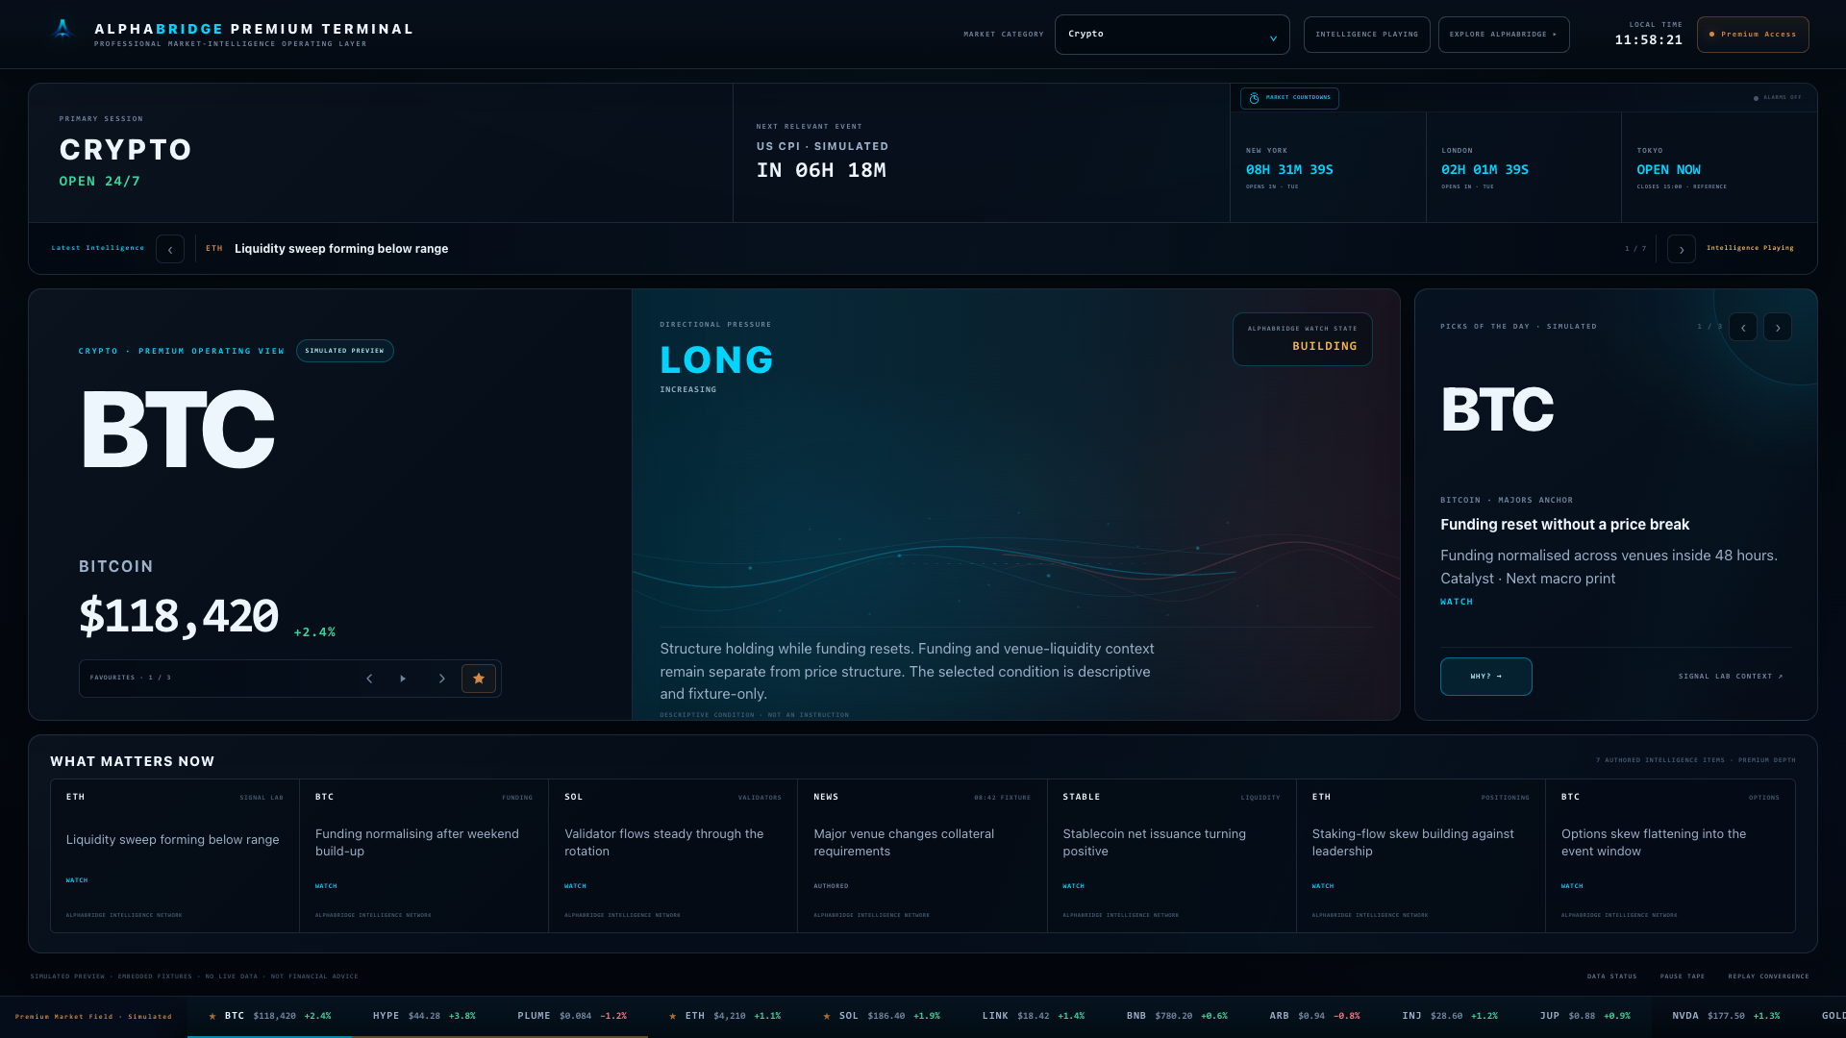Screen dimensions: 1846x1038
Task: Open the Explore AlphaBridge menu
Action: 1504,35
